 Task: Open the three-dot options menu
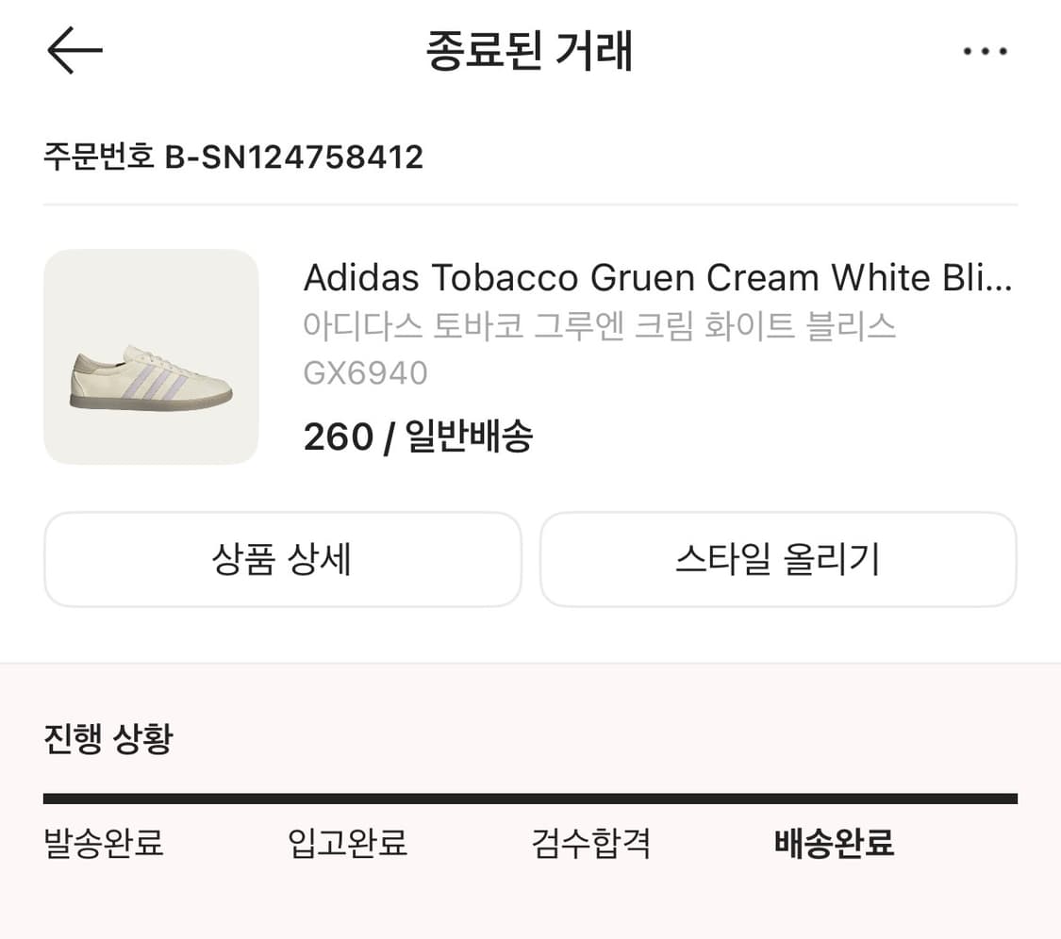pyautogui.click(x=985, y=50)
